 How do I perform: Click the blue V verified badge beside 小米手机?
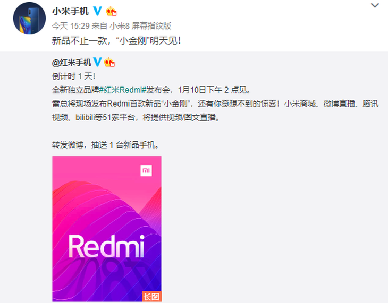(x=97, y=11)
